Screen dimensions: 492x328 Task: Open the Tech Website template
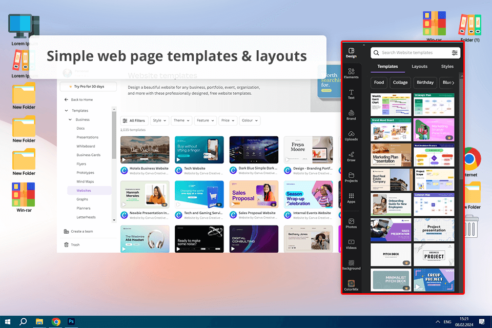pos(199,150)
